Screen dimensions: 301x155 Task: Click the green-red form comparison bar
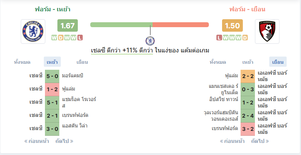pyautogui.click(x=150, y=25)
